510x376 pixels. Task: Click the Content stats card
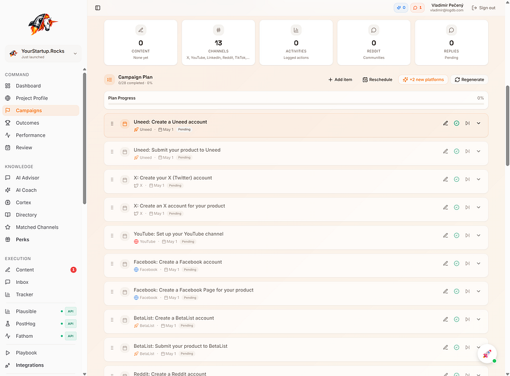point(141,43)
